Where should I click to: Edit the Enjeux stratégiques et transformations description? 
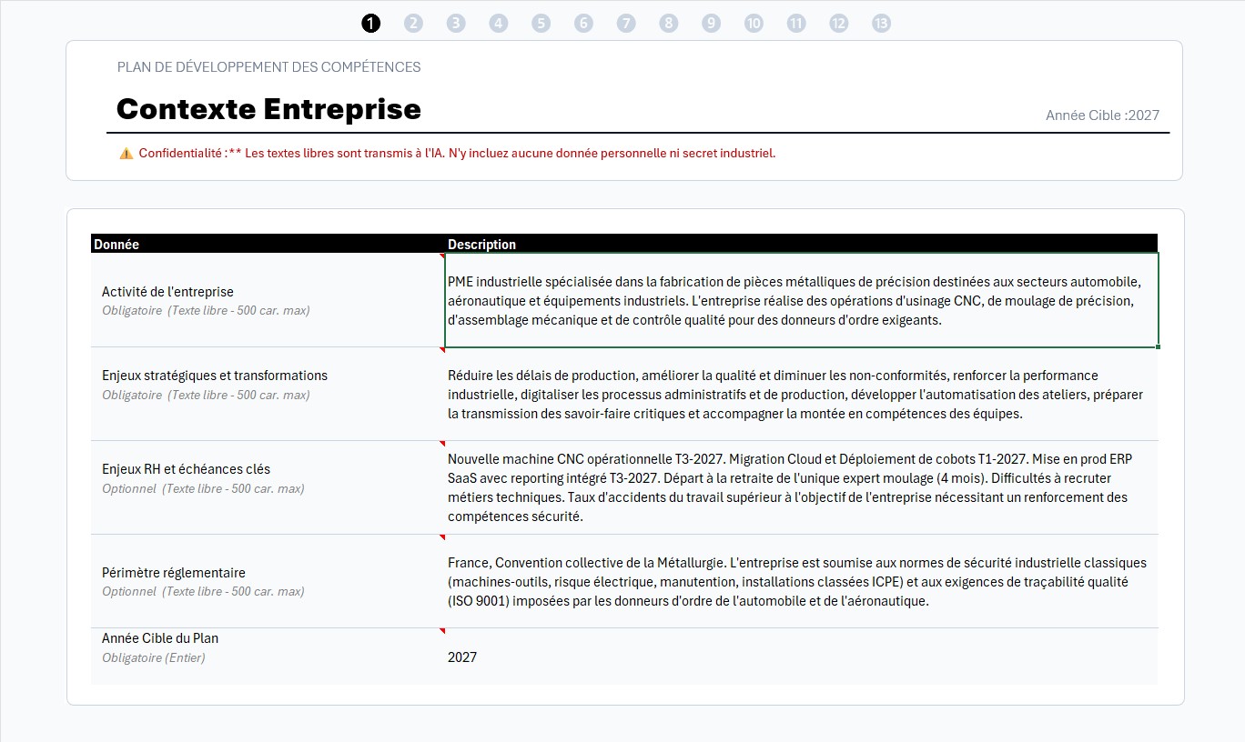pyautogui.click(x=801, y=394)
